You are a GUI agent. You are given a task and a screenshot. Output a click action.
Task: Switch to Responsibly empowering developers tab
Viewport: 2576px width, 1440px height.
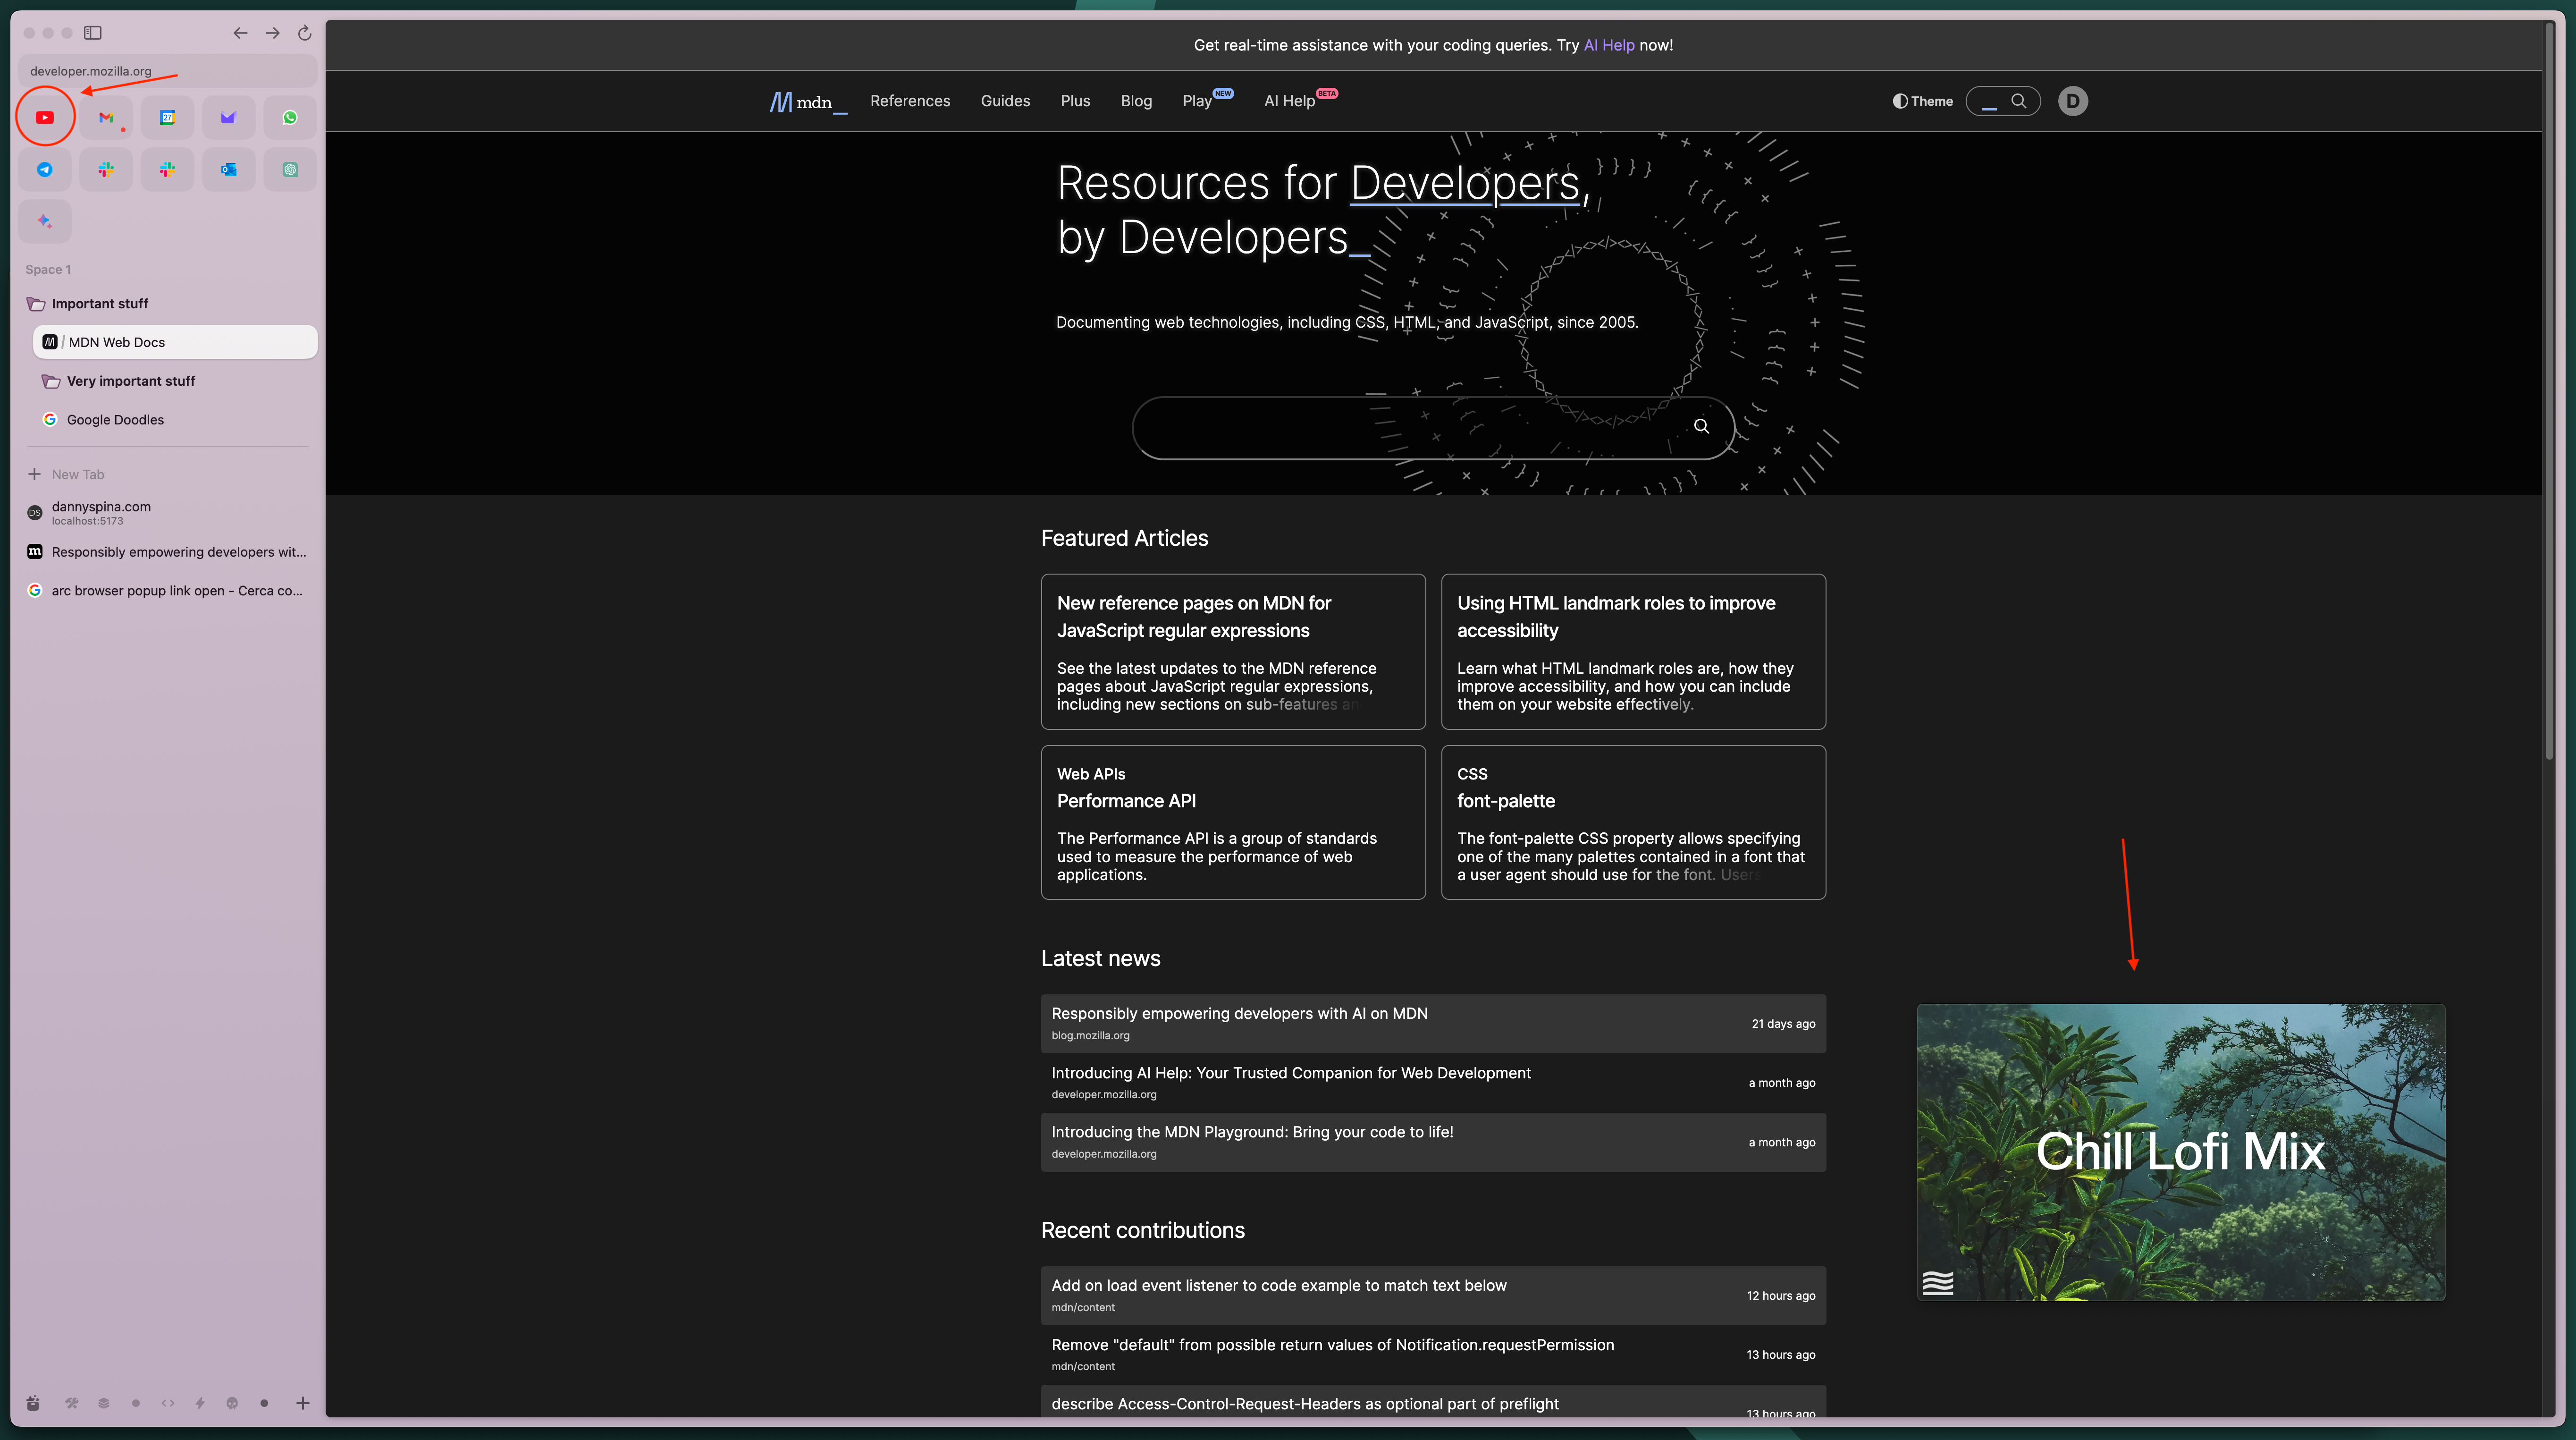pyautogui.click(x=167, y=552)
